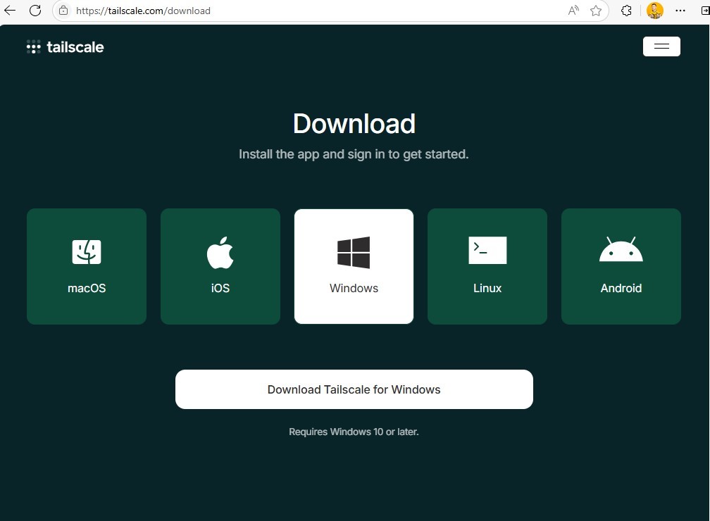
Task: Reload the page with the refresh icon
Action: (x=35, y=11)
